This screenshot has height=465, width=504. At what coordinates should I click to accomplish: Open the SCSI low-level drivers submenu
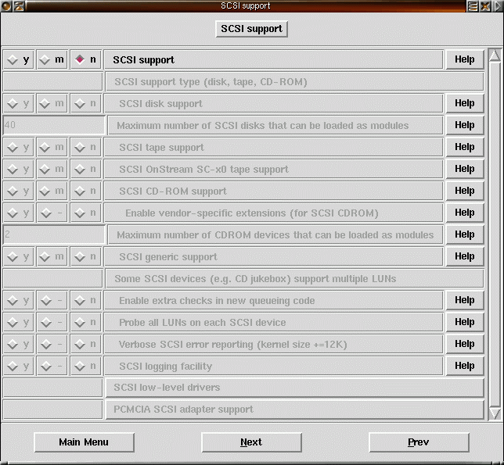pos(293,388)
